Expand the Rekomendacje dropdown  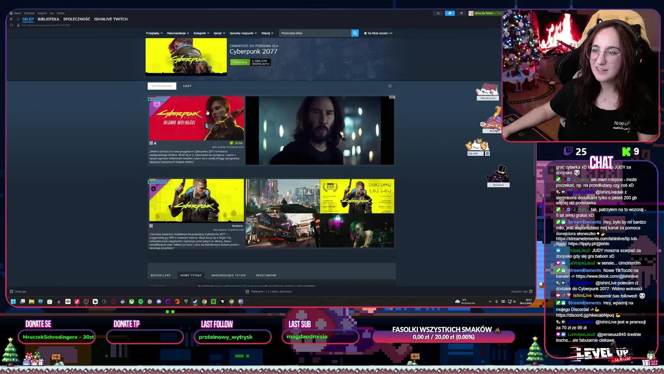click(x=178, y=33)
